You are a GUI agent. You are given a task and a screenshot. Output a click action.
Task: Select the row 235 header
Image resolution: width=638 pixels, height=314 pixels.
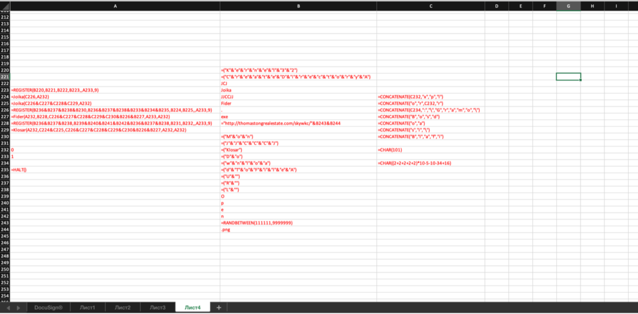(5, 170)
